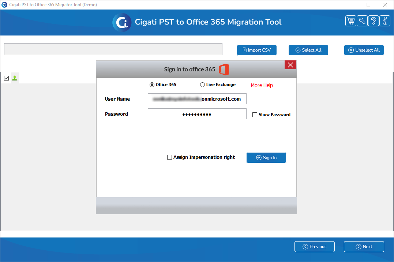
Task: Toggle the checkbox beside the user icon
Action: (7, 78)
